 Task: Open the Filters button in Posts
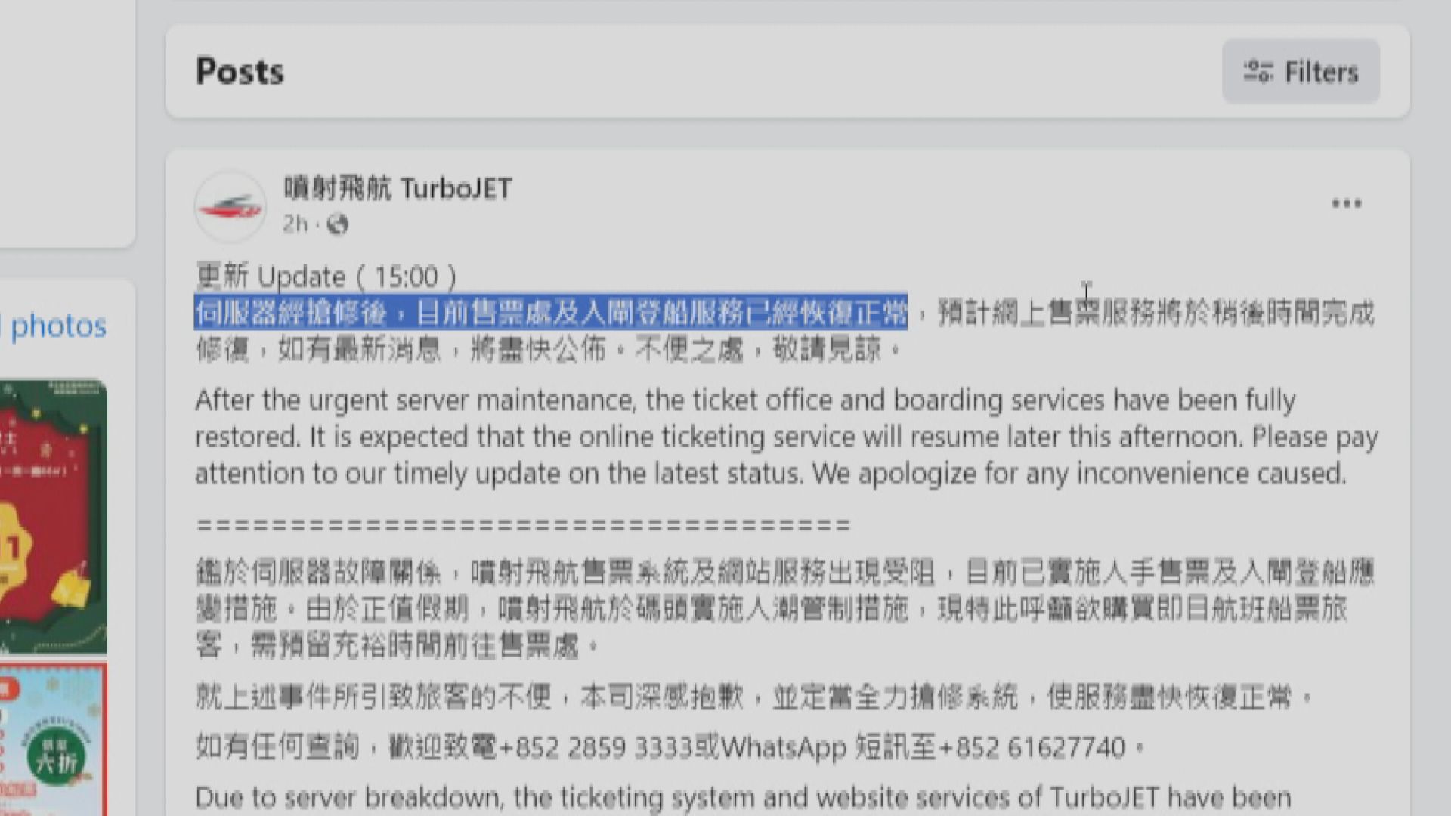(x=1301, y=71)
